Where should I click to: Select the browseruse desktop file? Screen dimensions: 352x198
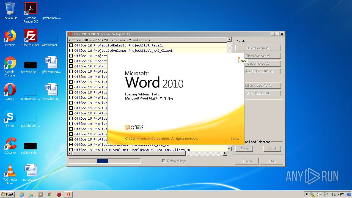(x=31, y=67)
